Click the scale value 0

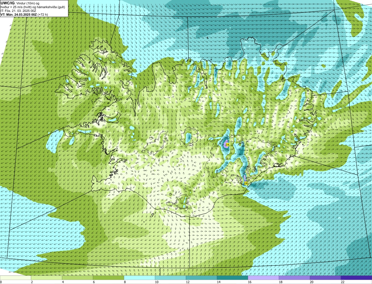[1, 282]
